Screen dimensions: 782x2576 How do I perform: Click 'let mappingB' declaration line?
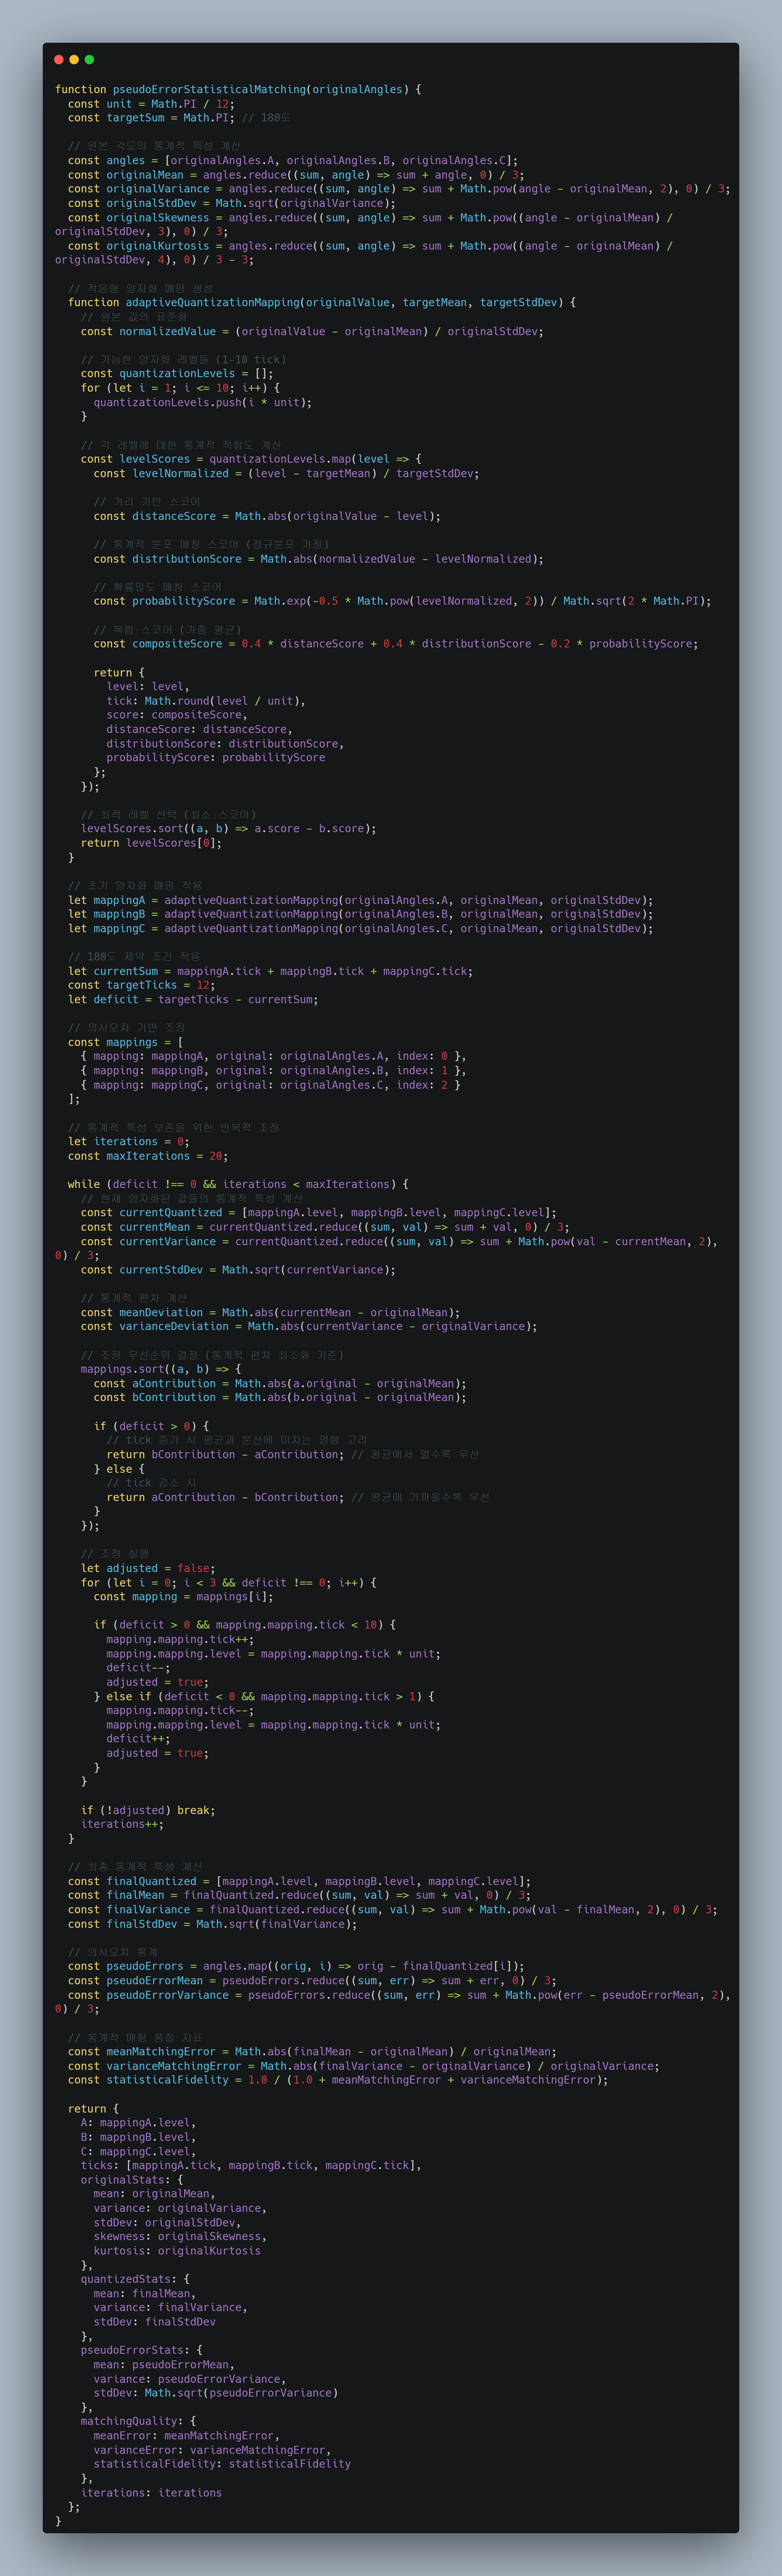(x=361, y=914)
